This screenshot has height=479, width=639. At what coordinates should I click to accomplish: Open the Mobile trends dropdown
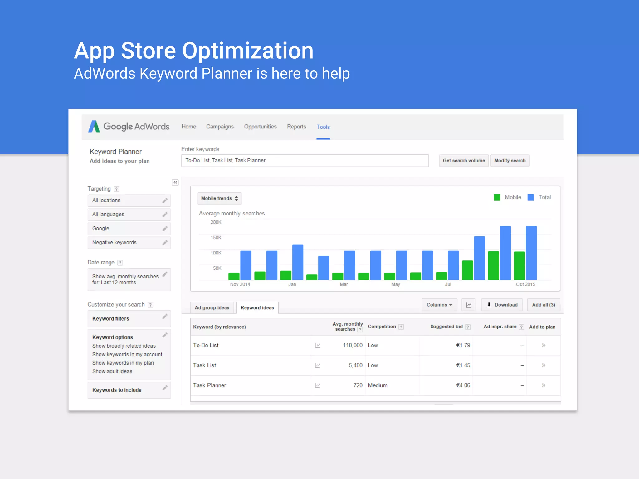pos(219,198)
